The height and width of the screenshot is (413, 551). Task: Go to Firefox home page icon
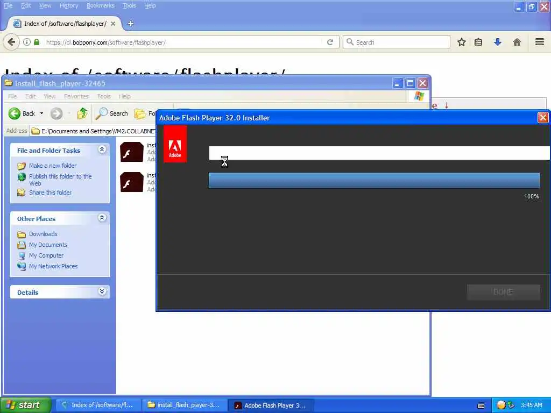517,42
